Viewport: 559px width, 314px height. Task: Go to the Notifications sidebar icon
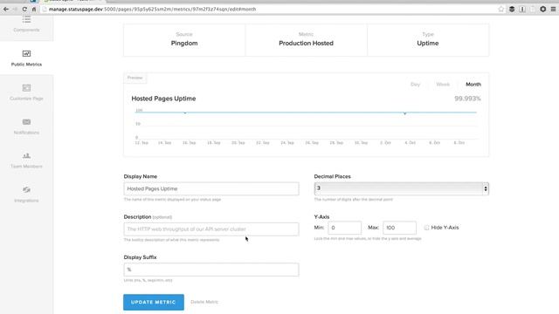coord(26,122)
